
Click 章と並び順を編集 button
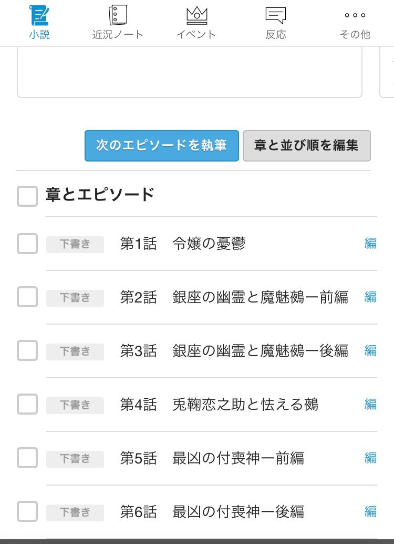coord(306,146)
